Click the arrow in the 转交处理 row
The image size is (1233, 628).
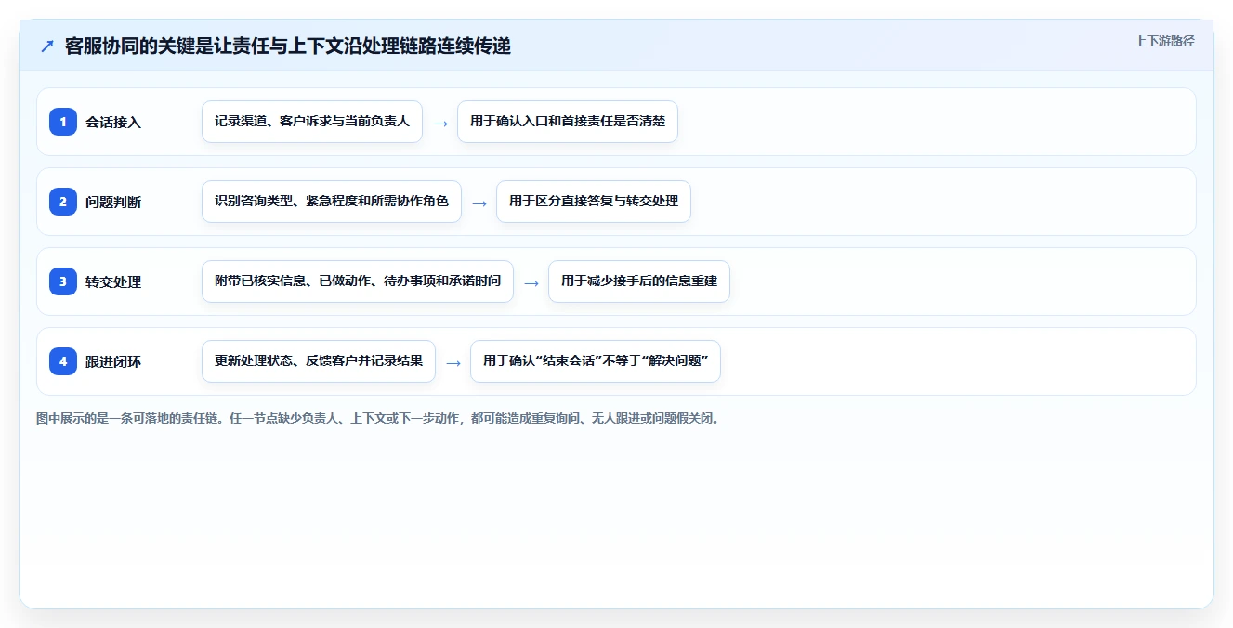pos(531,282)
